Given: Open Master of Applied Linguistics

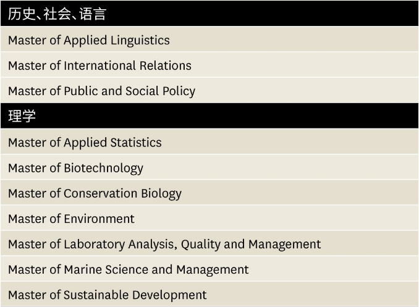Looking at the screenshot, I should [x=88, y=40].
